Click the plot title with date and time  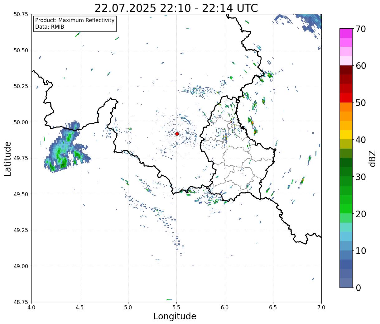click(176, 8)
